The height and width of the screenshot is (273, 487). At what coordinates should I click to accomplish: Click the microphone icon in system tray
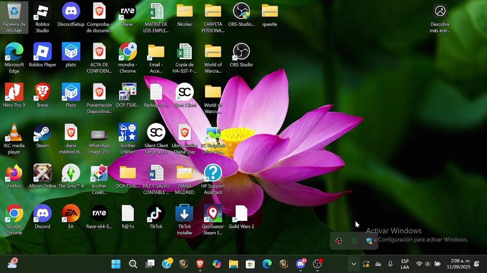click(x=390, y=264)
